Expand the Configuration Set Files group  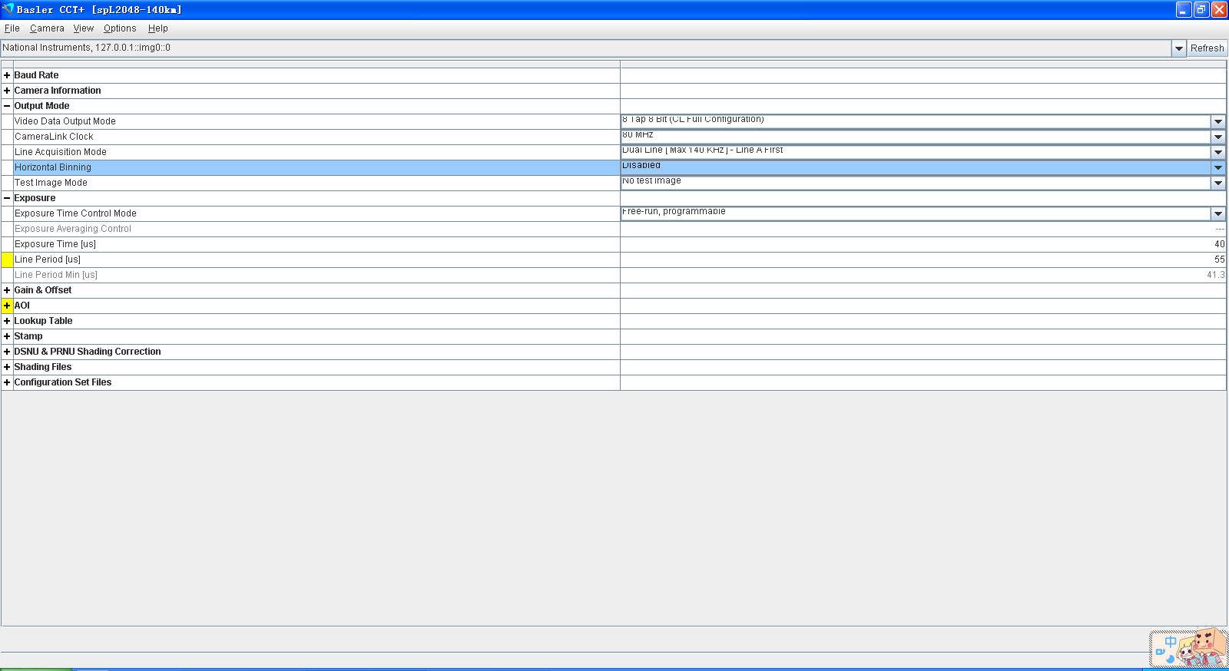(7, 382)
